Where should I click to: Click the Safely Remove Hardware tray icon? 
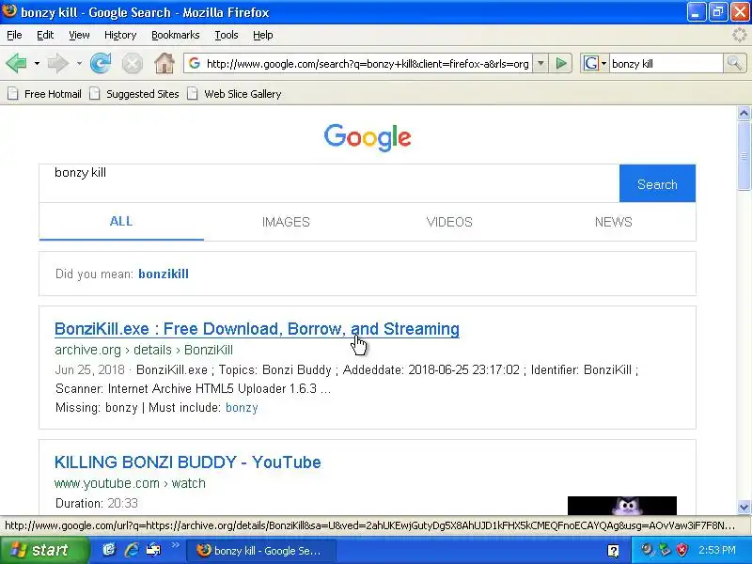(665, 550)
